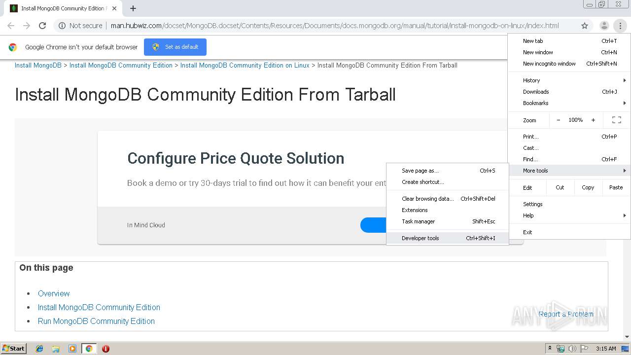
Task: Click Paste in the Edit row
Action: click(616, 187)
